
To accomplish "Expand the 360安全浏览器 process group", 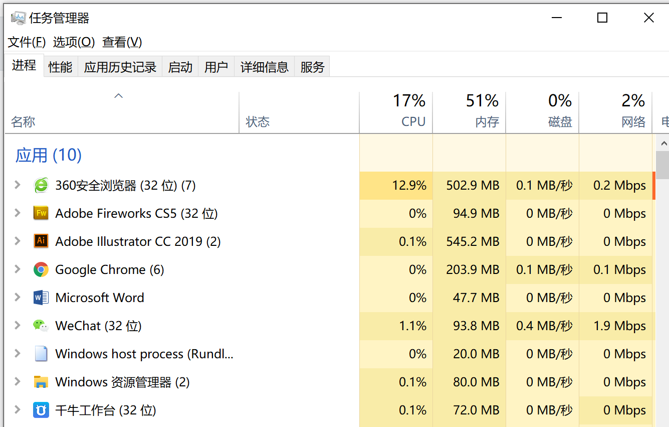I will [18, 185].
